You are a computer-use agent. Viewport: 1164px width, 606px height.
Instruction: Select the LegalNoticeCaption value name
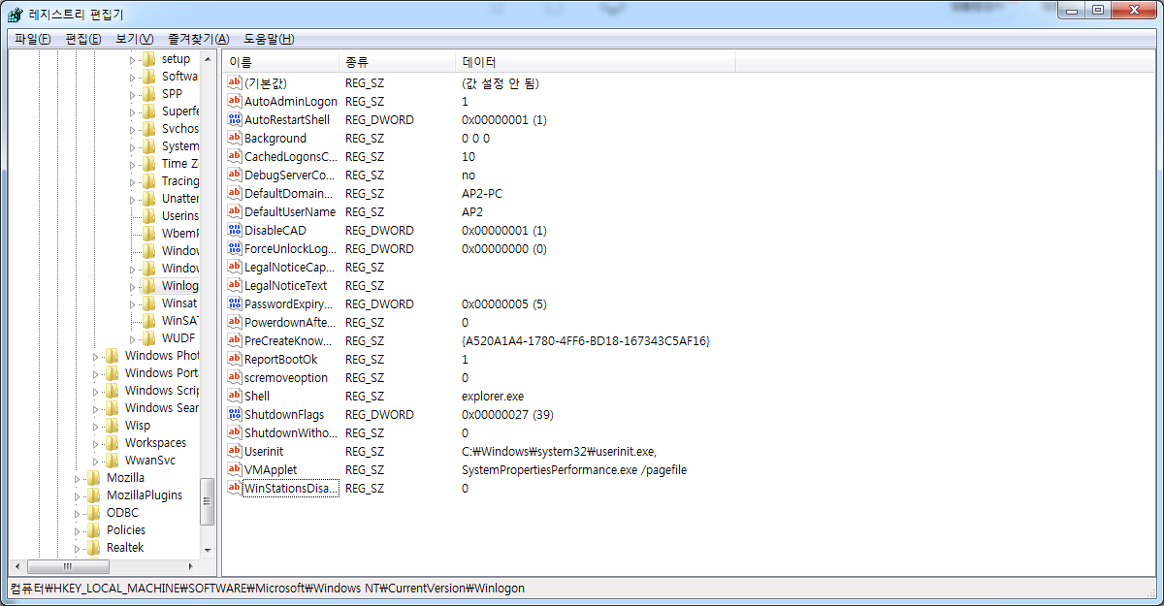(x=289, y=267)
